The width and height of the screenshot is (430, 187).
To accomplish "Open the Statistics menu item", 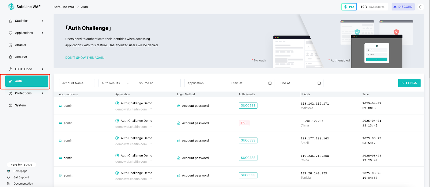I will [27, 21].
